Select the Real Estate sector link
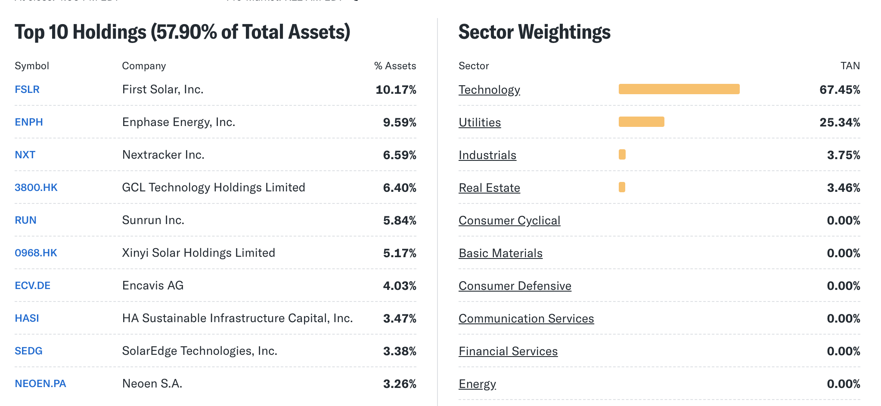Viewport: 881px width, 406px height. tap(489, 188)
